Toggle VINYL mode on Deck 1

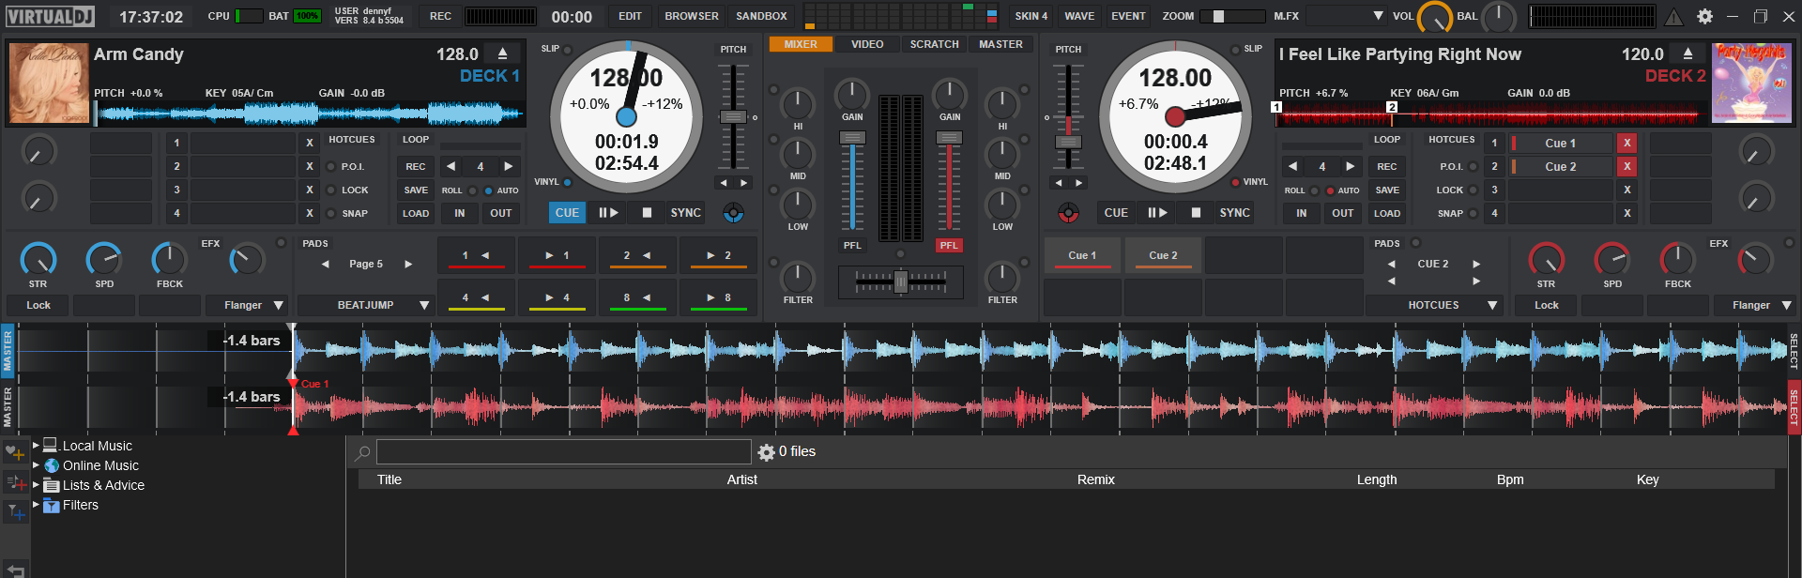(567, 182)
